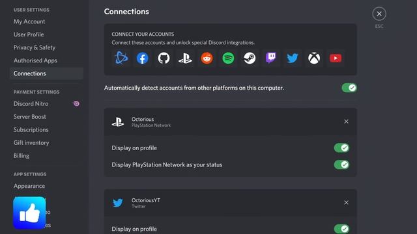
Task: Open Authorised Apps
Action: (x=46, y=60)
